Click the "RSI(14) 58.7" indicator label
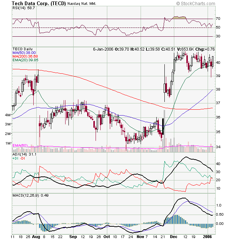Screen dimensions: 227x241 click(x=24, y=8)
